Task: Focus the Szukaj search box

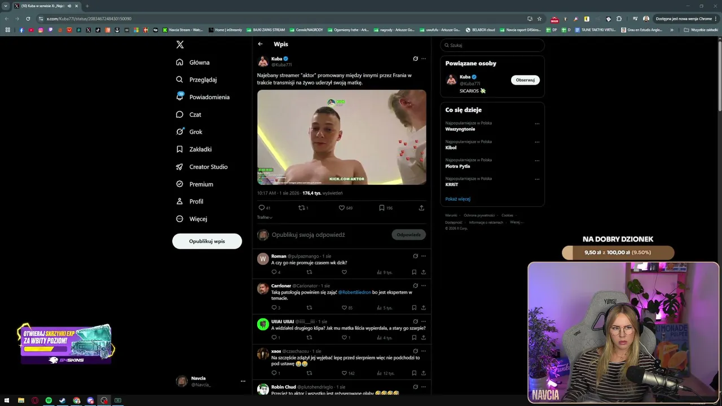Action: point(492,45)
